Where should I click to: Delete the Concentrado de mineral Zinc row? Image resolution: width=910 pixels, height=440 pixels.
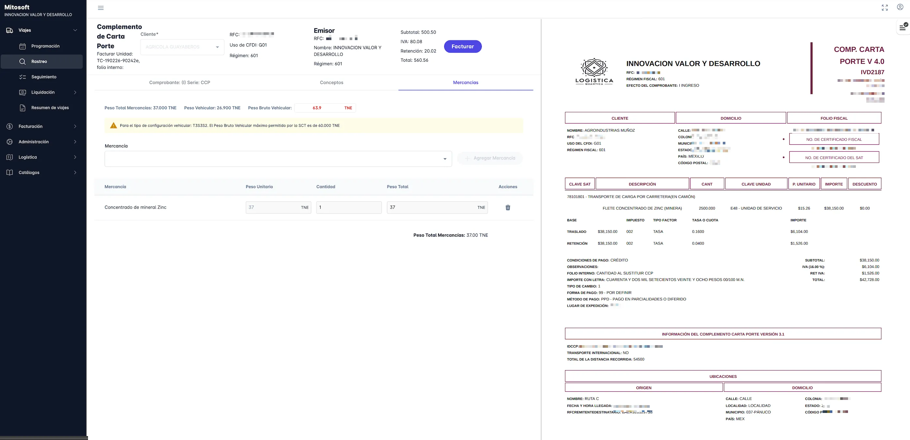[508, 208]
